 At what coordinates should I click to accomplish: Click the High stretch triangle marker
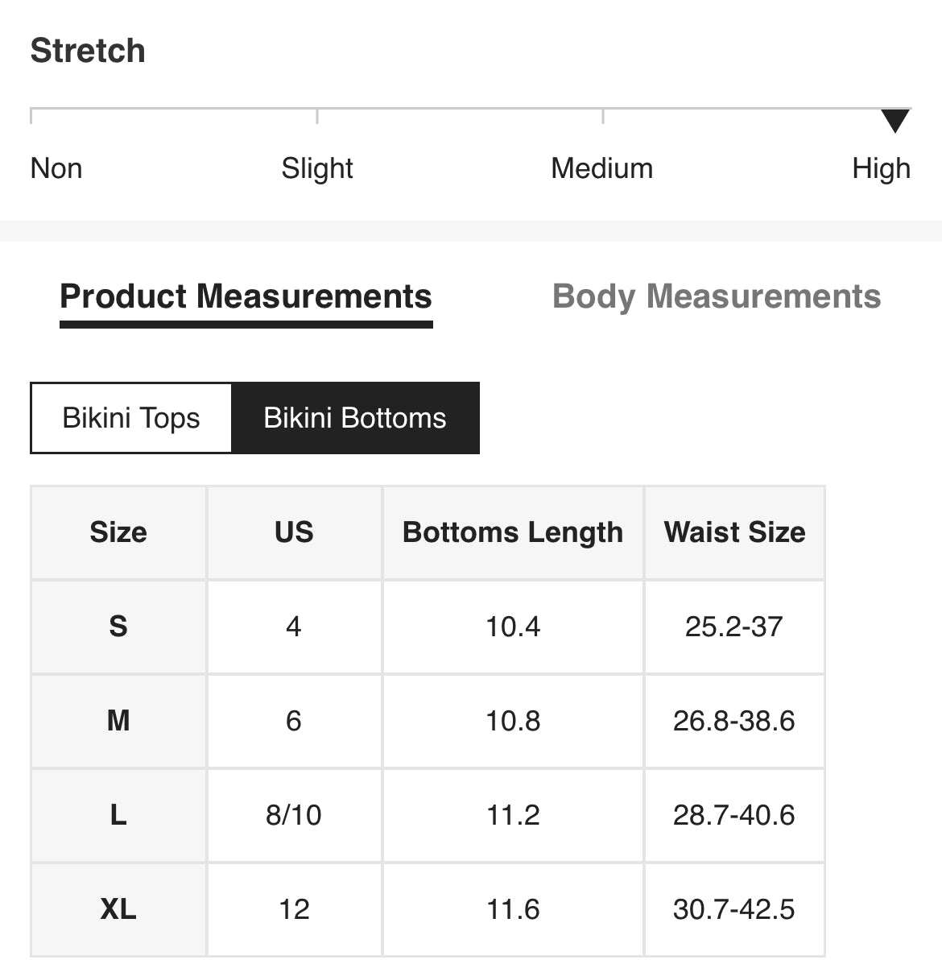[894, 121]
